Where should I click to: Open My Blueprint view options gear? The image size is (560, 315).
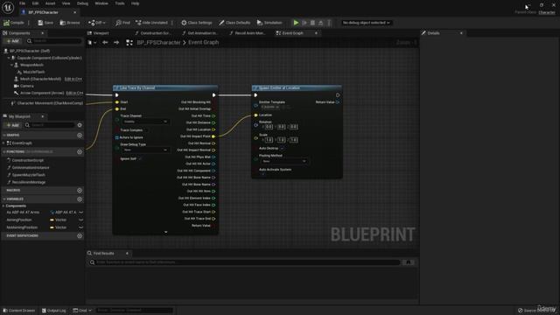coord(80,125)
